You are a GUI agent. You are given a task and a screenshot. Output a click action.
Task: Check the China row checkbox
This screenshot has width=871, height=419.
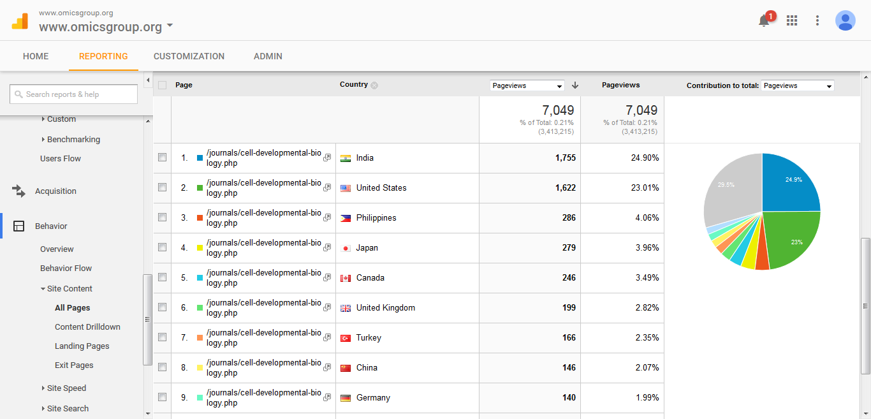[162, 367]
